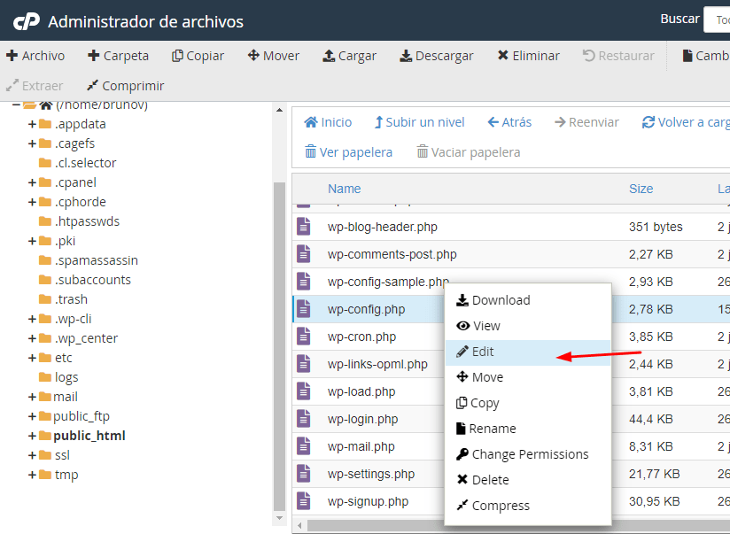Click the Carpeta plus icon
The image size is (730, 534).
pyautogui.click(x=94, y=56)
